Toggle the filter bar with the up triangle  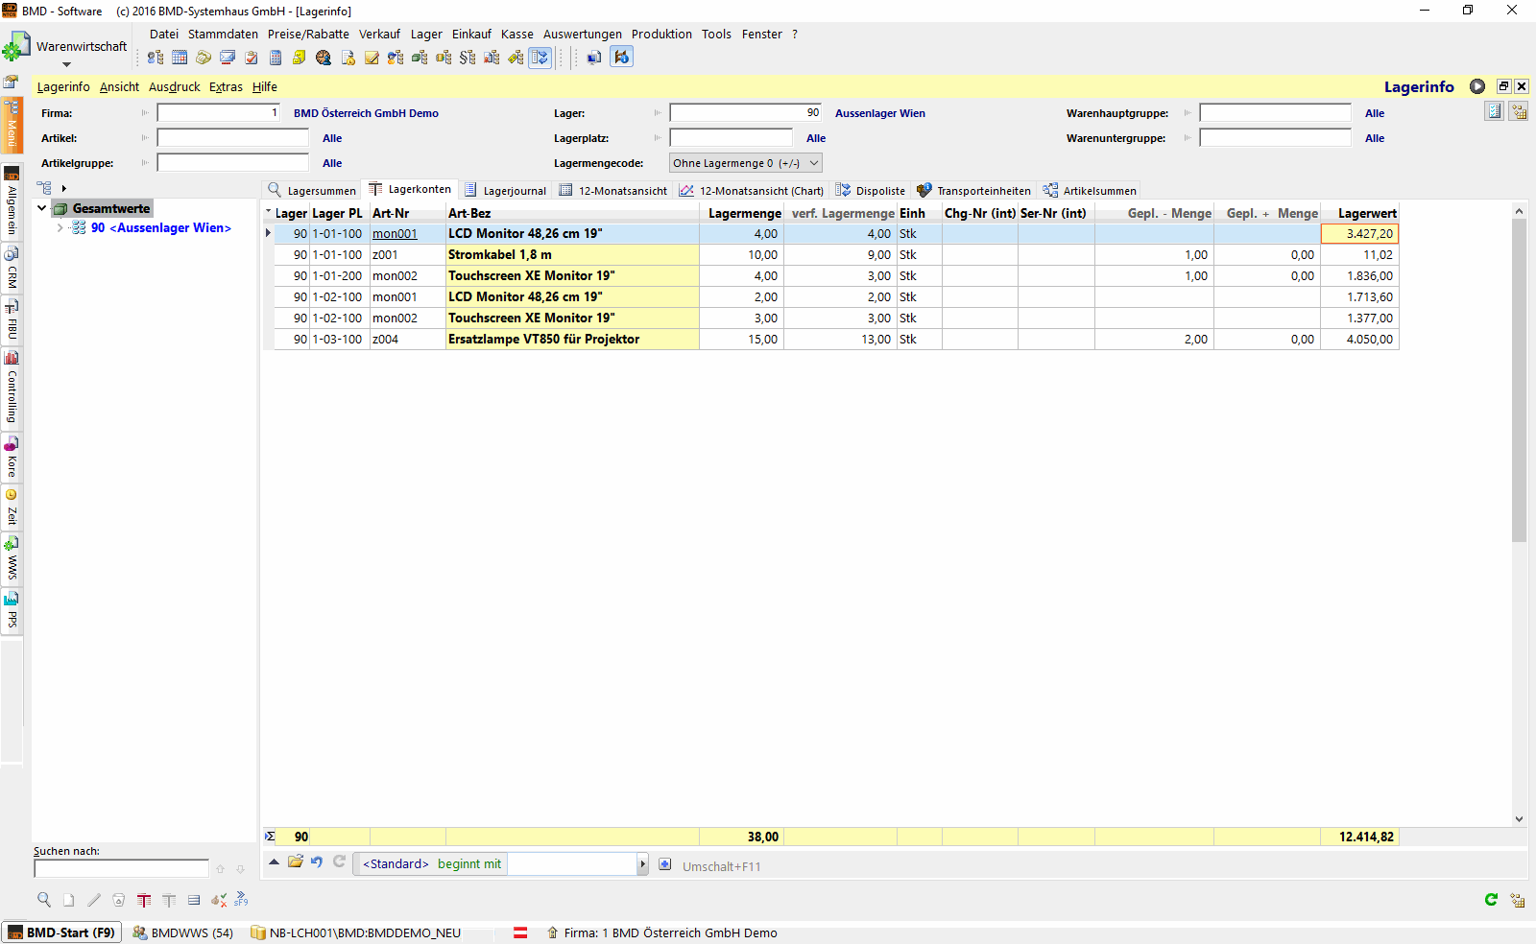pyautogui.click(x=274, y=862)
